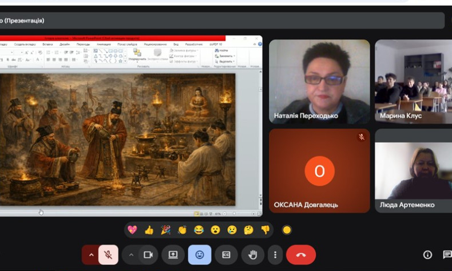Send the thinking face reaction
This screenshot has height=271, width=452.
248,230
